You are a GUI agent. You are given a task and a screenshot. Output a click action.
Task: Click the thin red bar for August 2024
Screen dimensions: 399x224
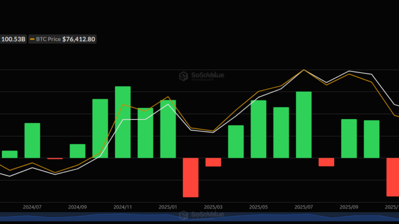point(55,158)
